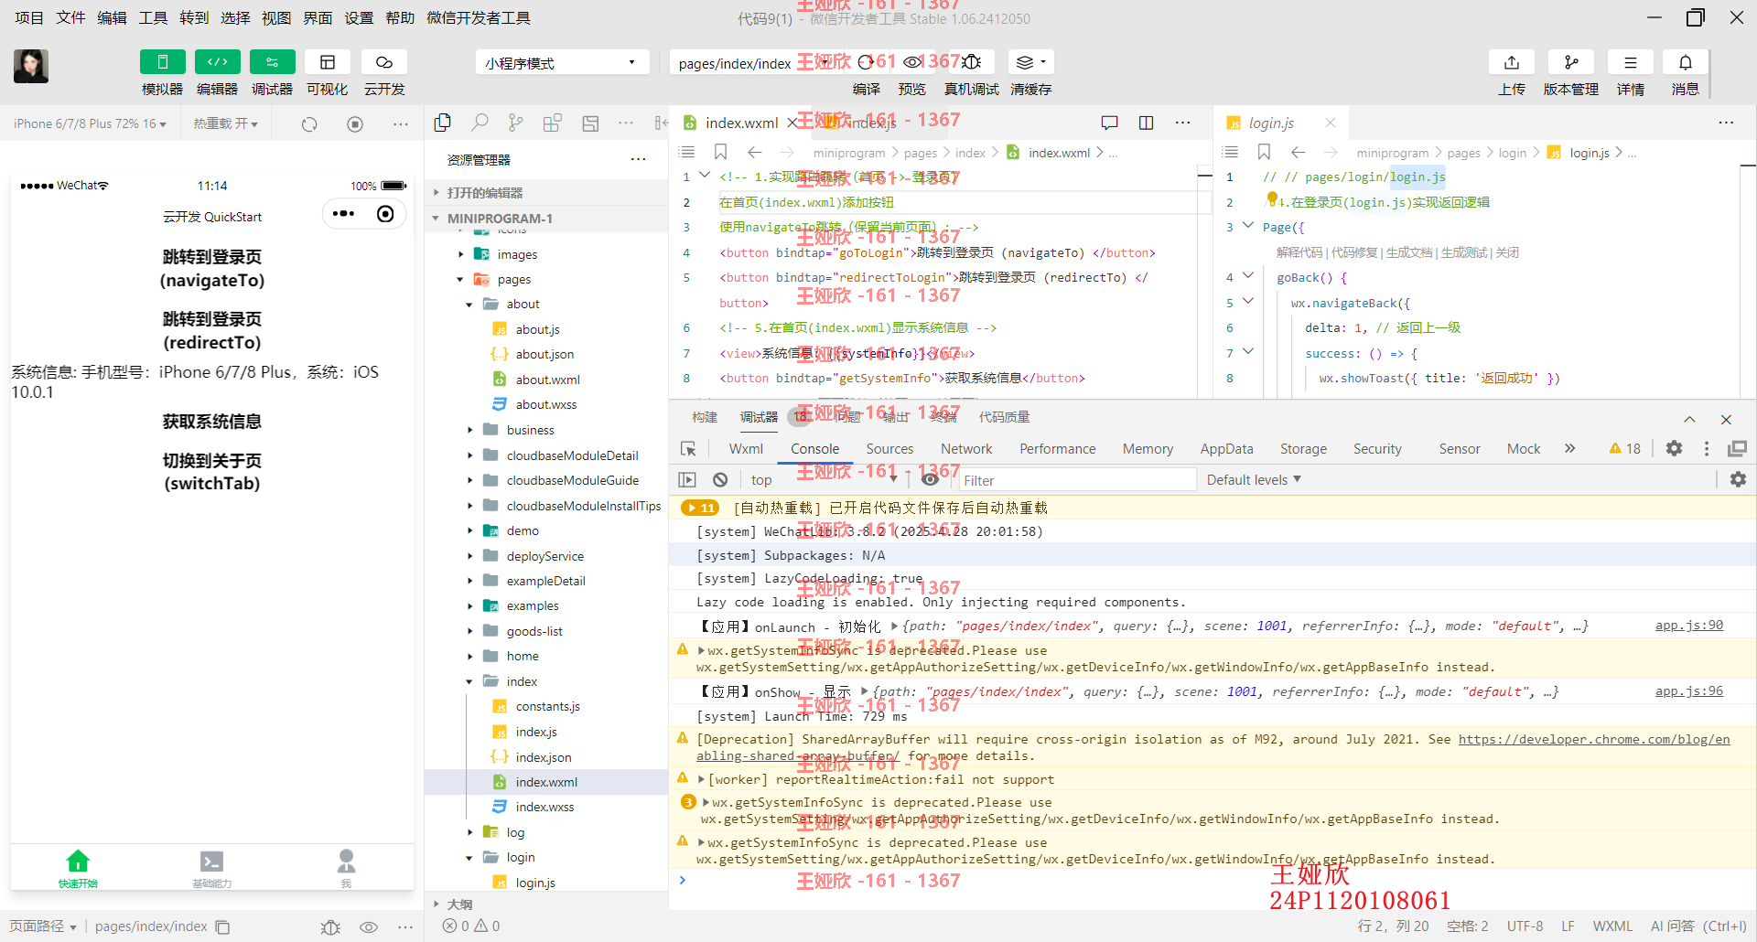Open the Visualization (可视化) tool
This screenshot has width=1757, height=942.
point(328,62)
